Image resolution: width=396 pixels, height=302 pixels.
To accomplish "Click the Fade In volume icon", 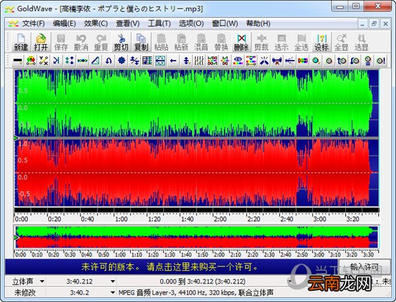I will pyautogui.click(x=341, y=61).
